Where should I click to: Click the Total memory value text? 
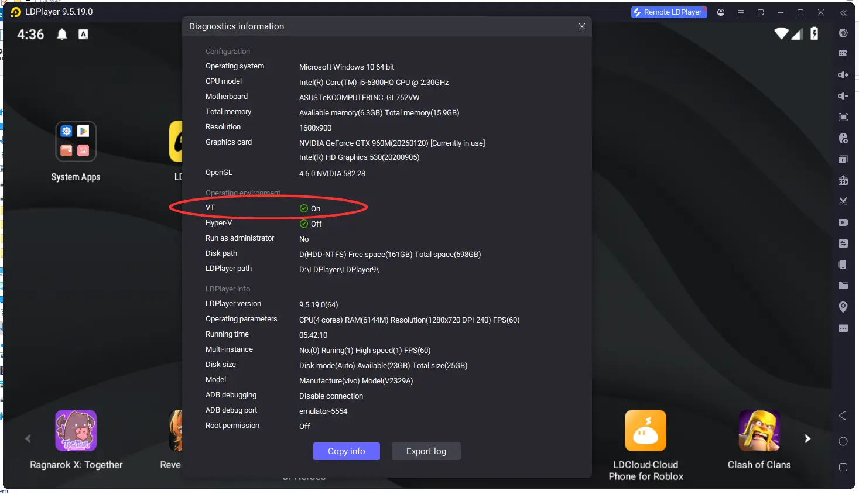pos(379,113)
